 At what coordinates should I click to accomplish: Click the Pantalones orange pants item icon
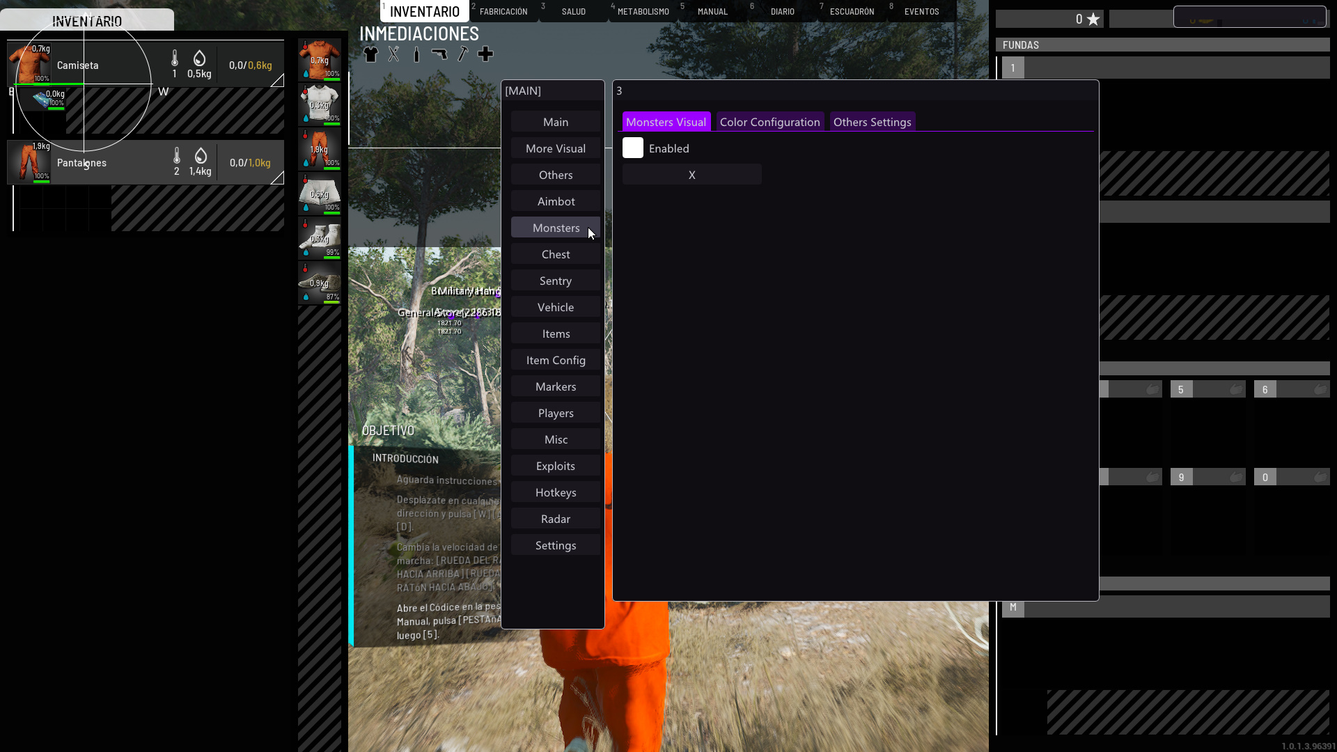tap(29, 162)
